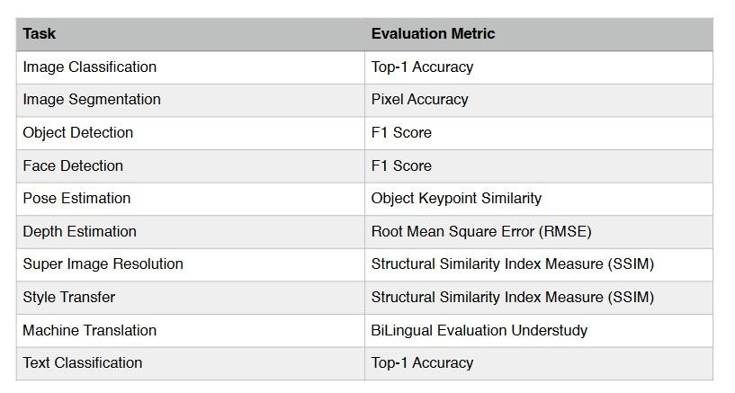Select the Object Detection cell
The image size is (735, 393).
[x=78, y=133]
